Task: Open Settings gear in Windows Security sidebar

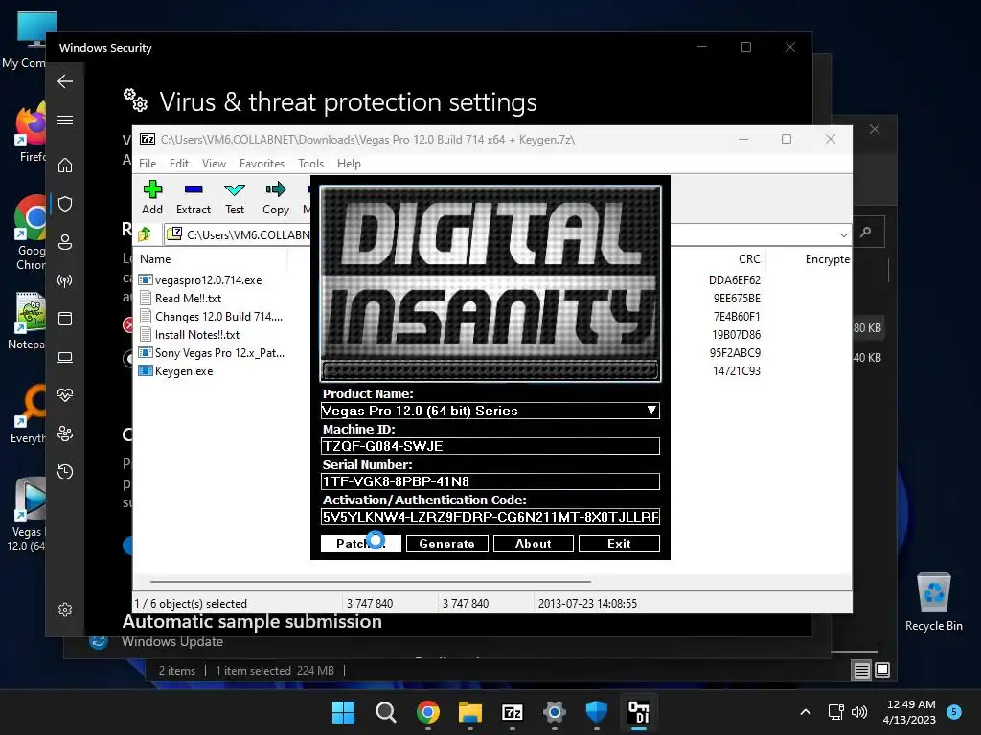Action: [65, 610]
